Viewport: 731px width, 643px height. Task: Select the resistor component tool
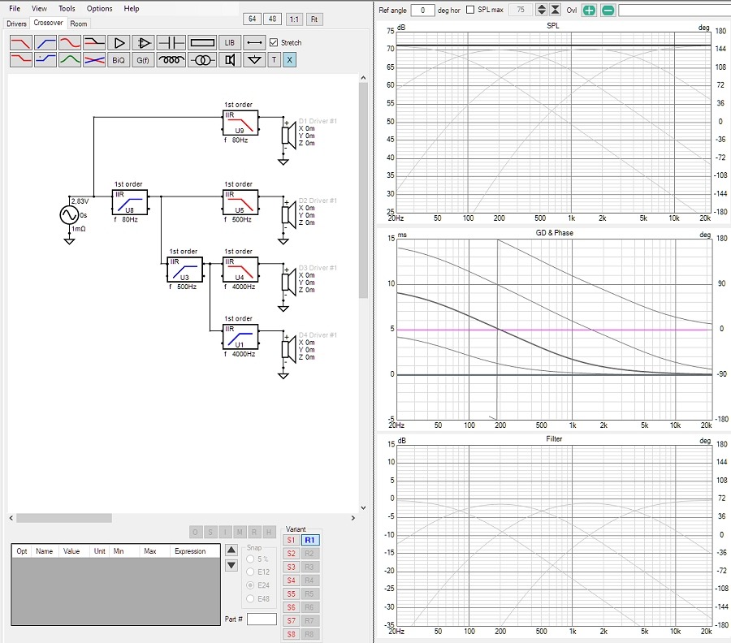point(202,43)
